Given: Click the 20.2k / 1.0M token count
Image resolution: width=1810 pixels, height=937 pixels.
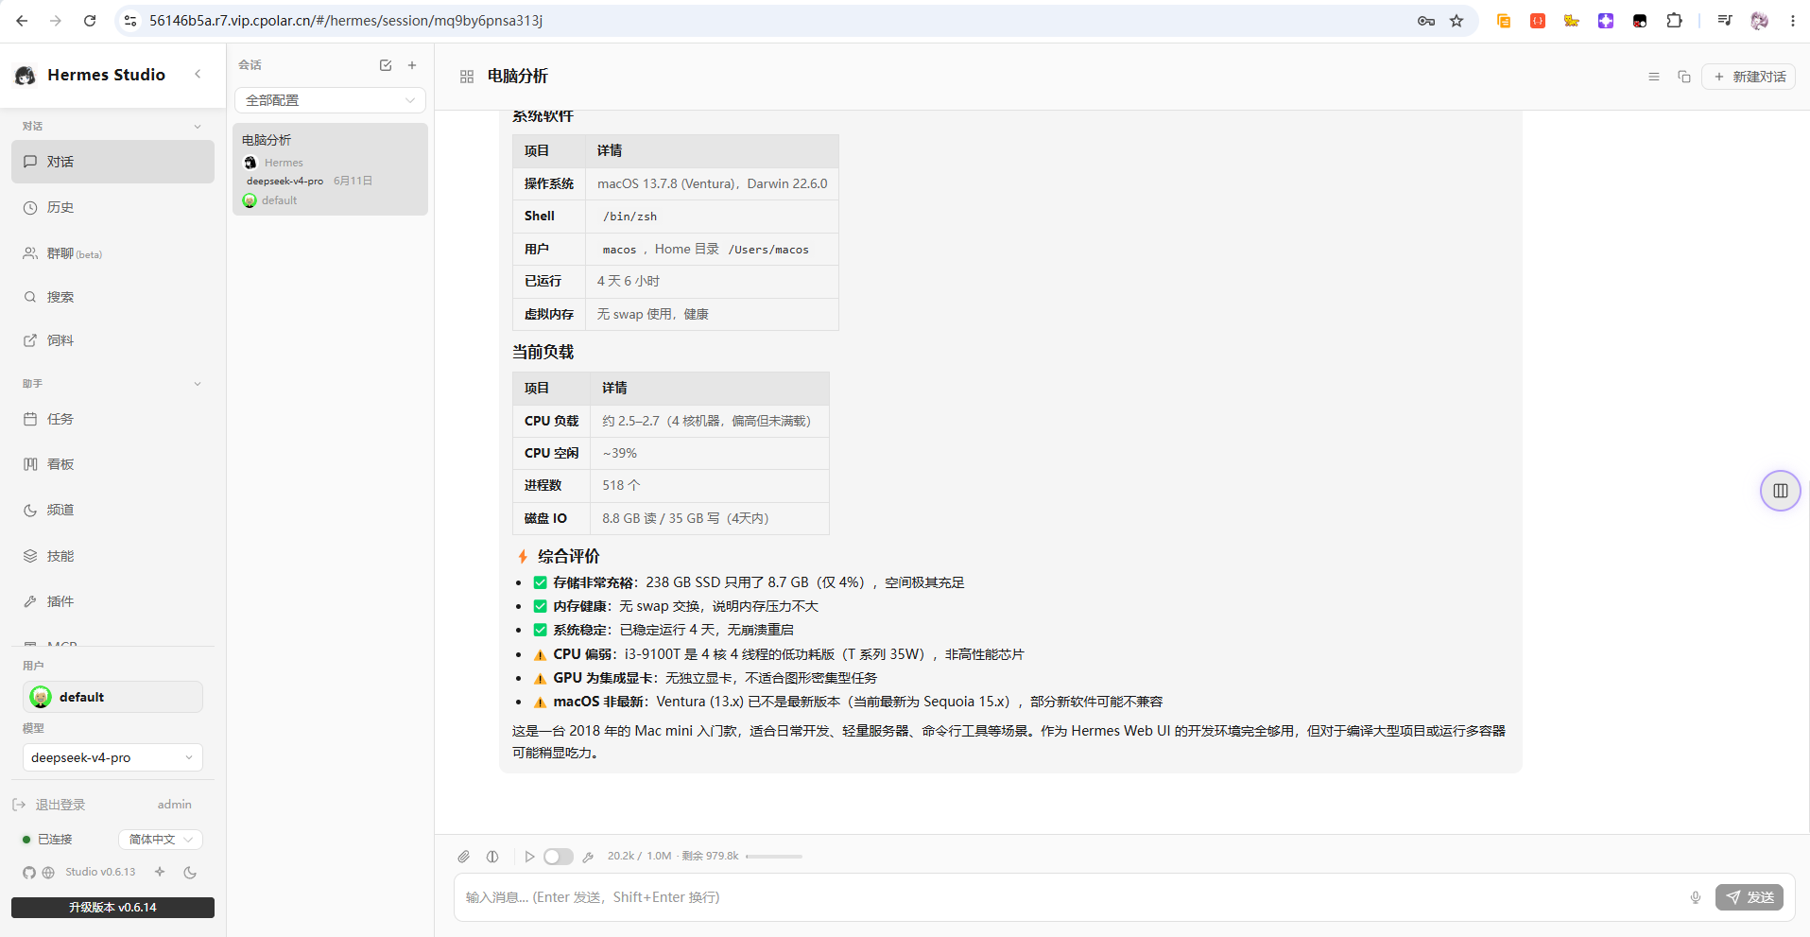Looking at the screenshot, I should click(639, 857).
